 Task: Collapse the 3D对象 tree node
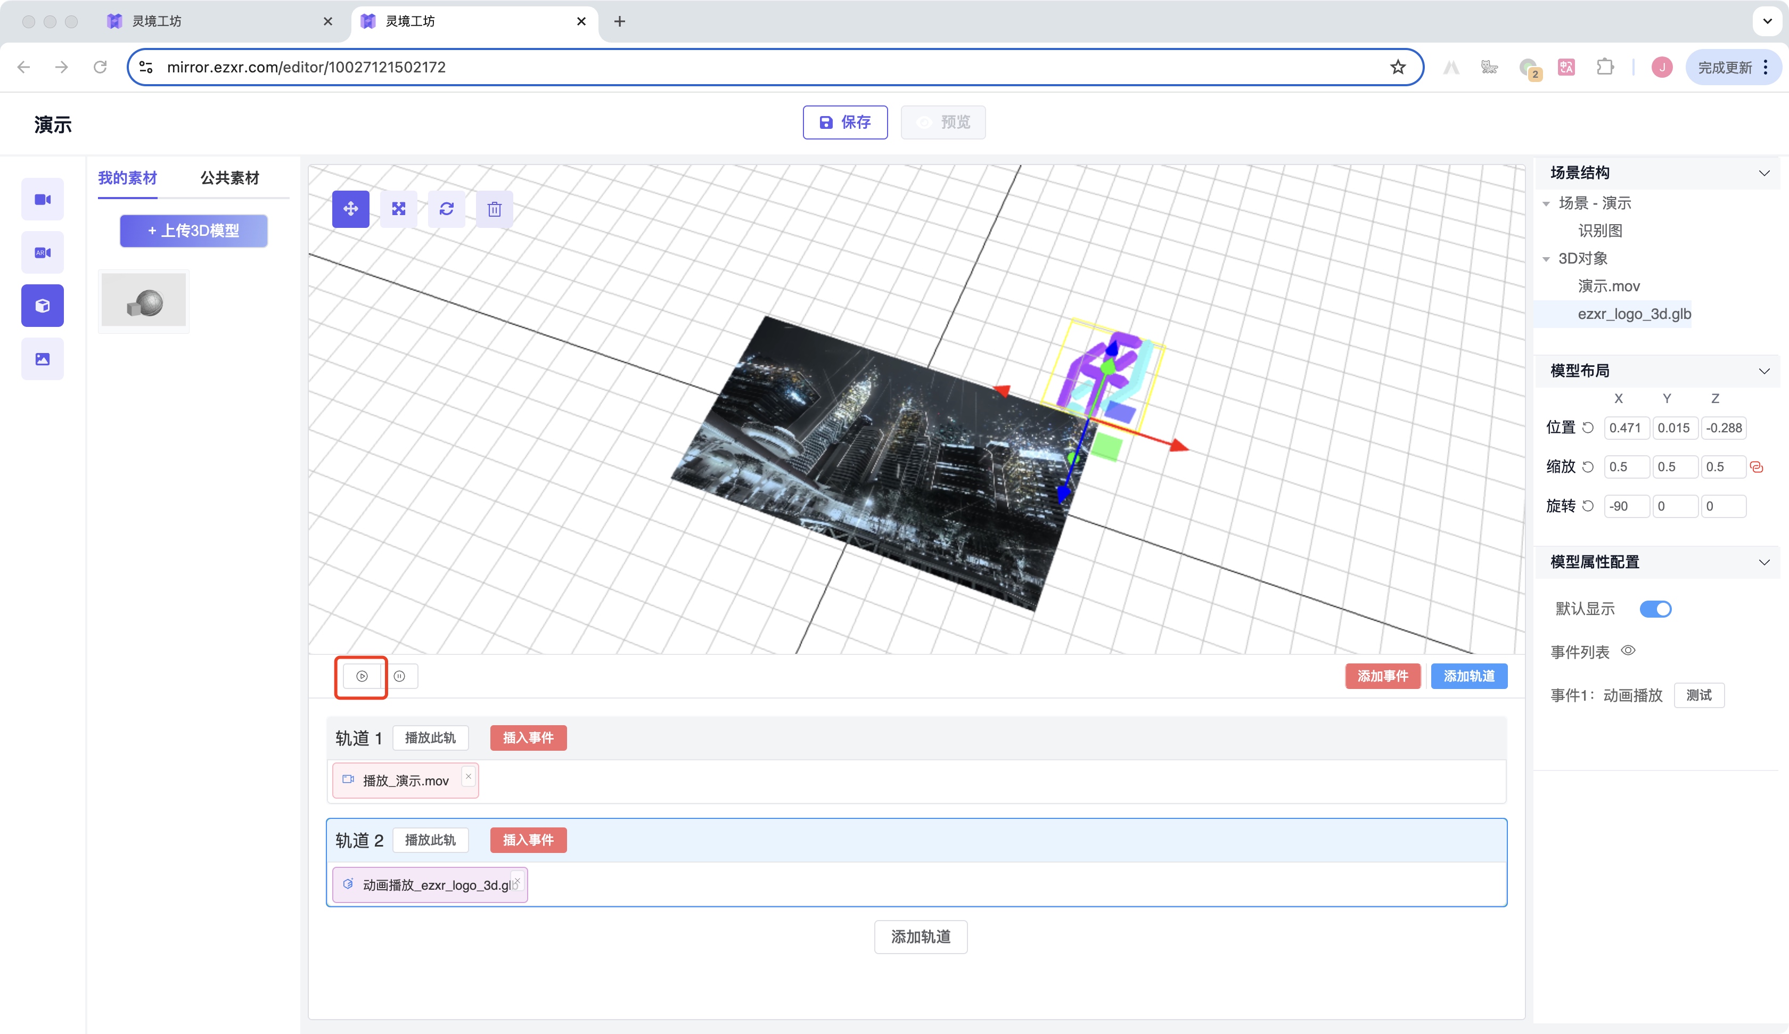(1546, 259)
